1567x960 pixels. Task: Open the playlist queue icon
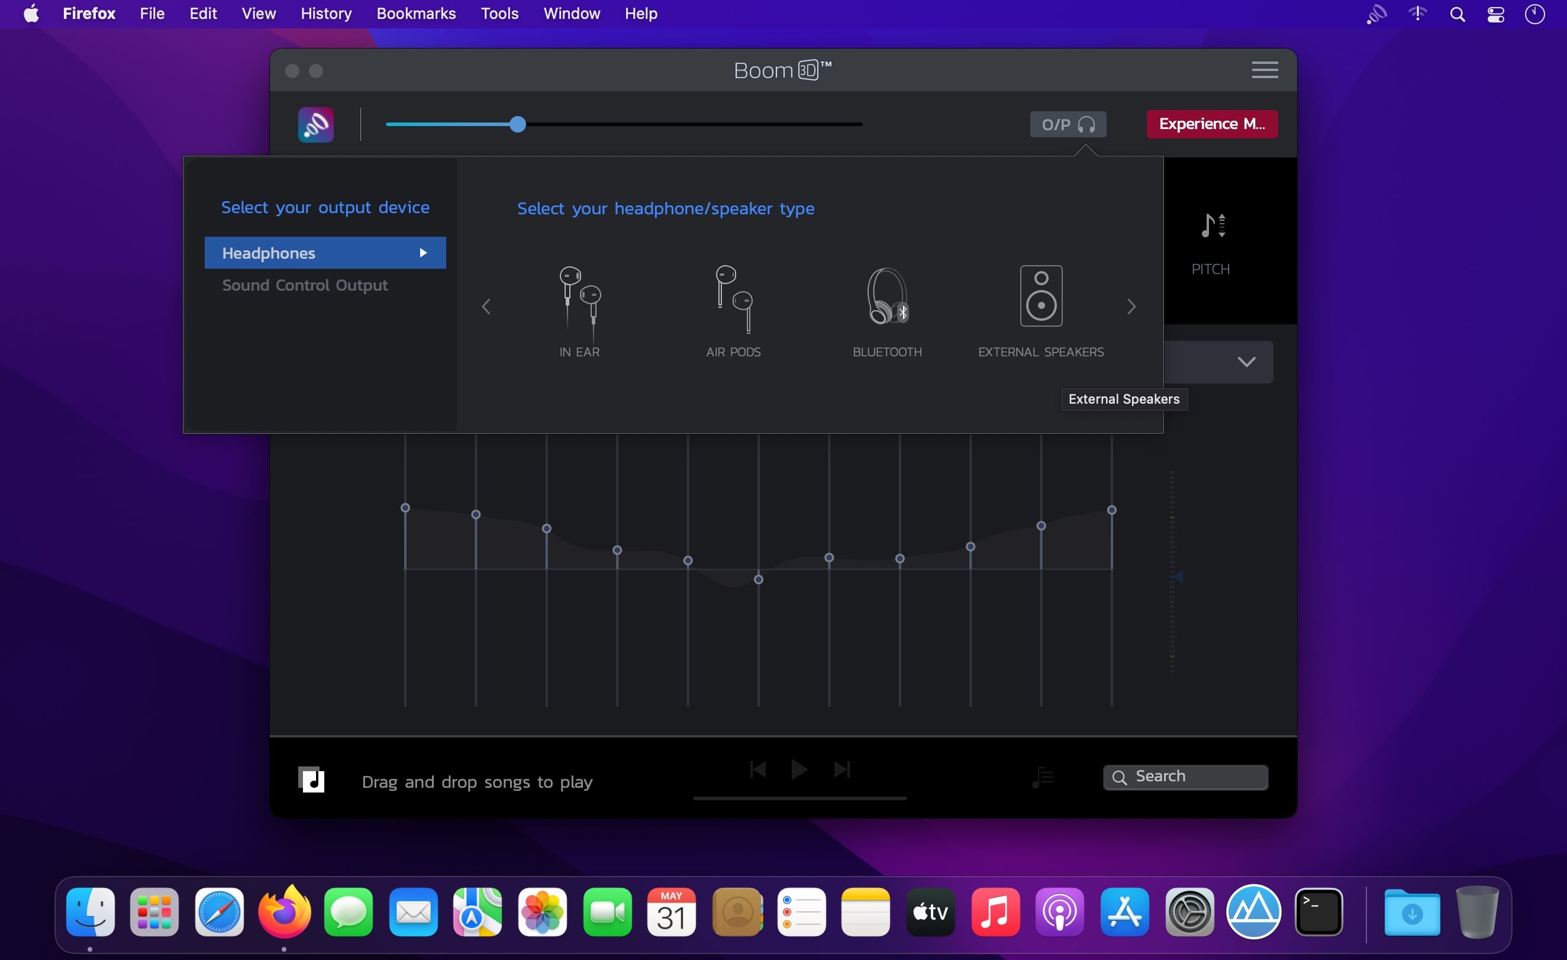pos(1043,778)
